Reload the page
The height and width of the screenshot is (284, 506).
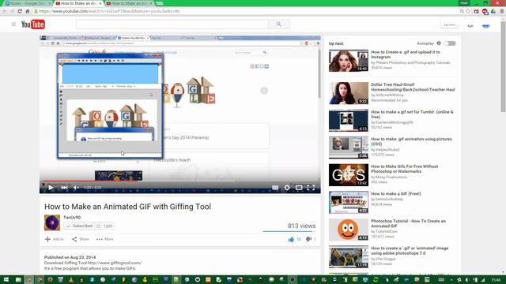click(20, 11)
